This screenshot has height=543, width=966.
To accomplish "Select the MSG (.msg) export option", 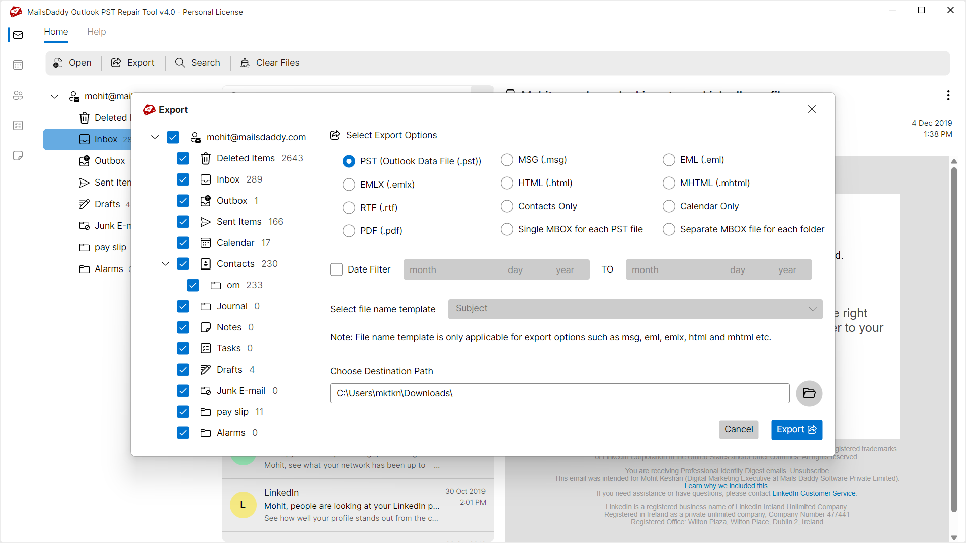I will (507, 160).
